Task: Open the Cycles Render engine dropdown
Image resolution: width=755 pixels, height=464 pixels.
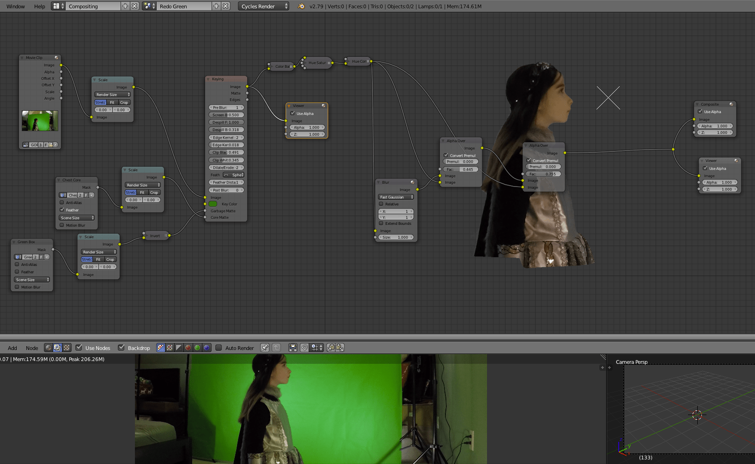Action: coord(262,6)
